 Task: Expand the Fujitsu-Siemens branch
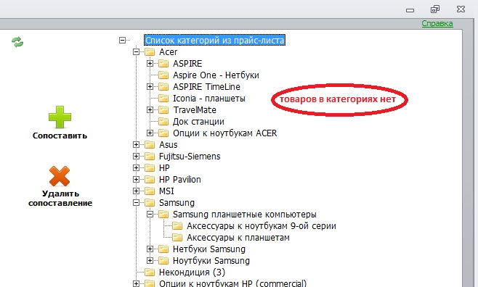tap(136, 157)
